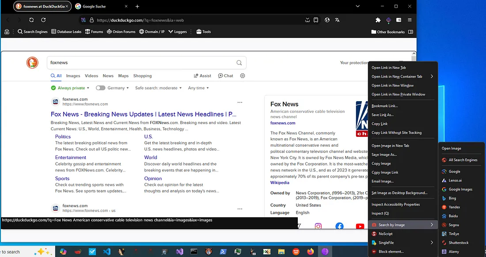Open more options for the foxnews.com us result
486x257 pixels.
[x=239, y=209]
